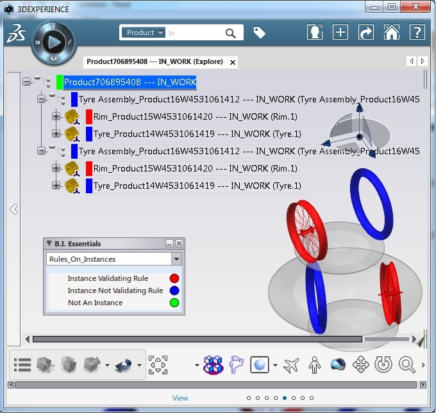Select the fly mode airplane icon

291,365
